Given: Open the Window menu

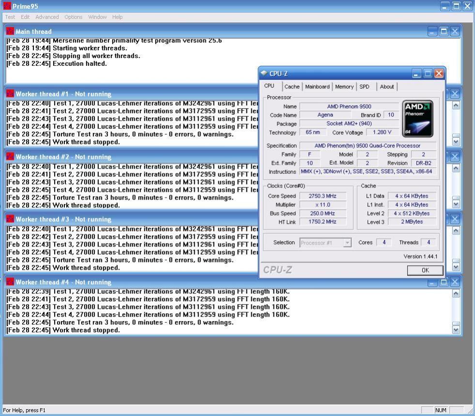Looking at the screenshot, I should (97, 17).
